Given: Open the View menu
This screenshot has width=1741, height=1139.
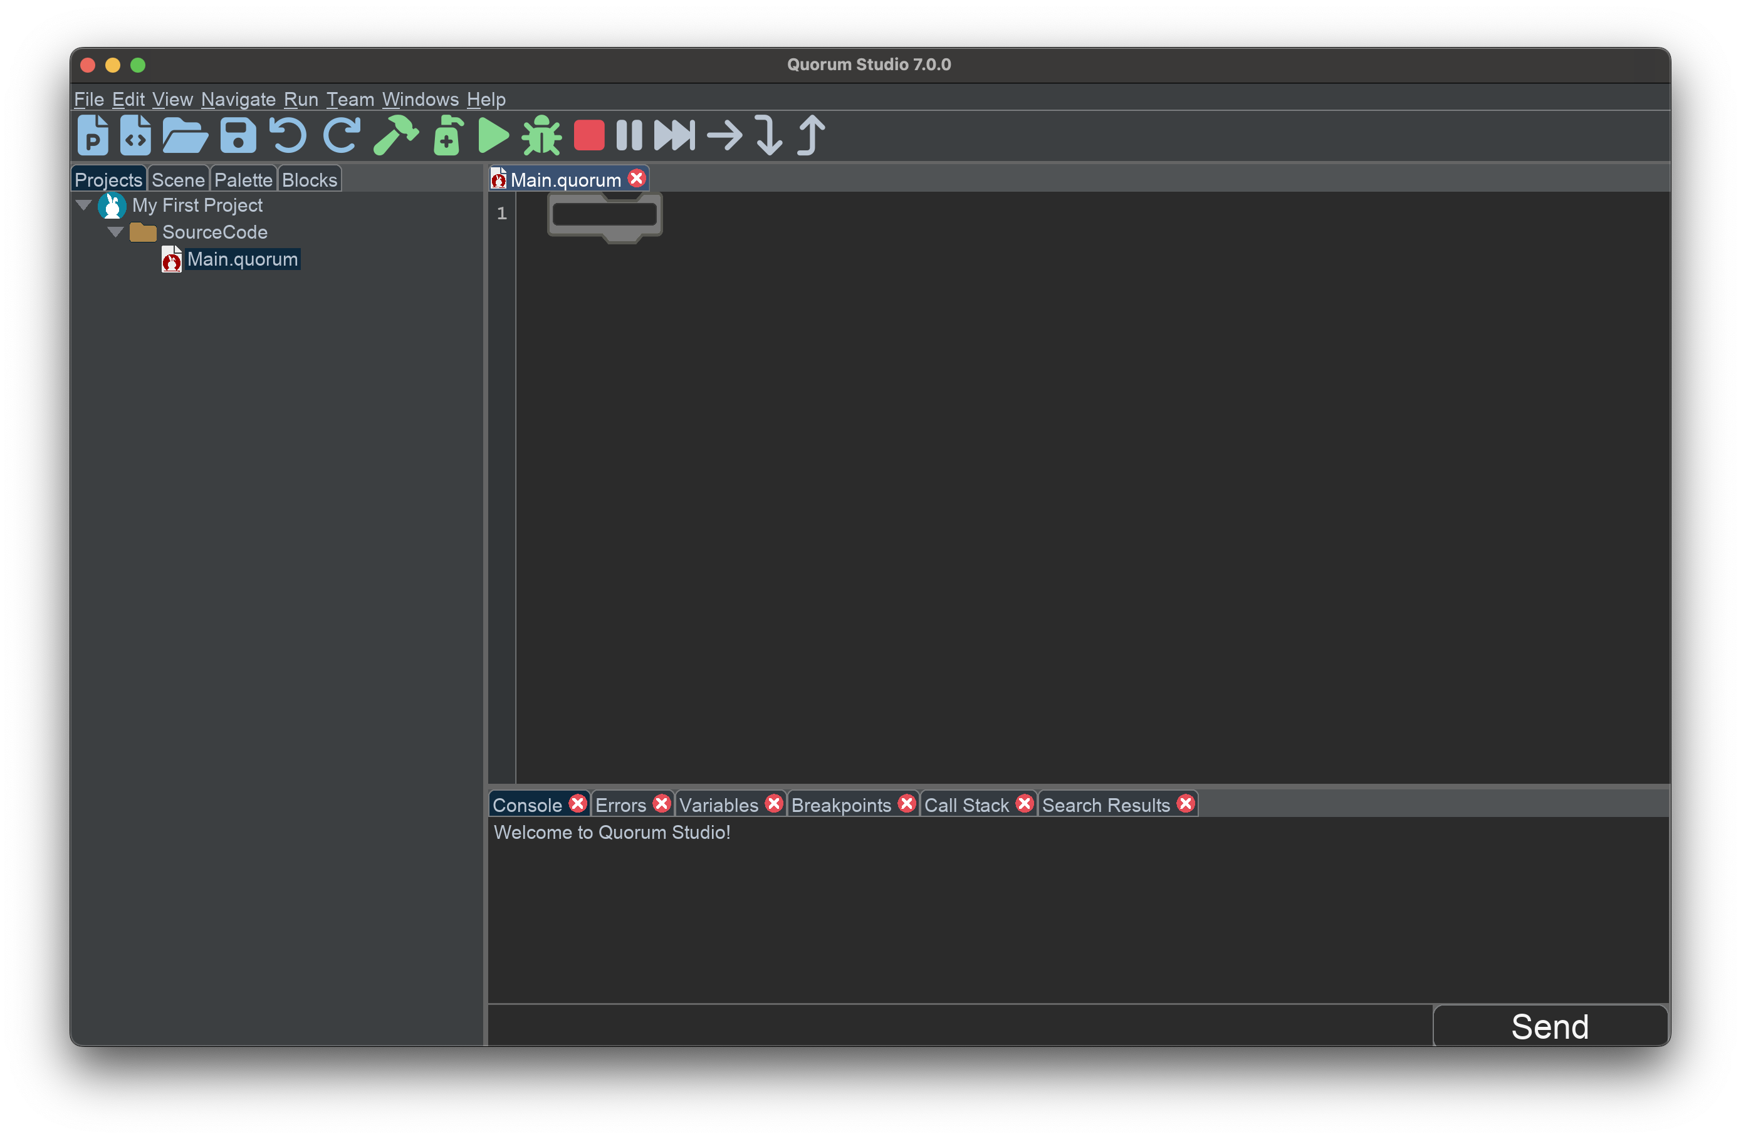Looking at the screenshot, I should coord(172,100).
